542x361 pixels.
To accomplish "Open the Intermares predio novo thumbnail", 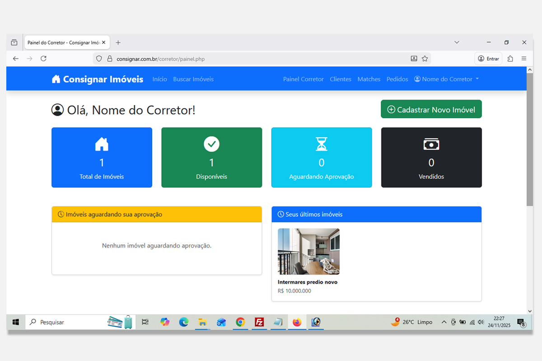I will point(308,251).
